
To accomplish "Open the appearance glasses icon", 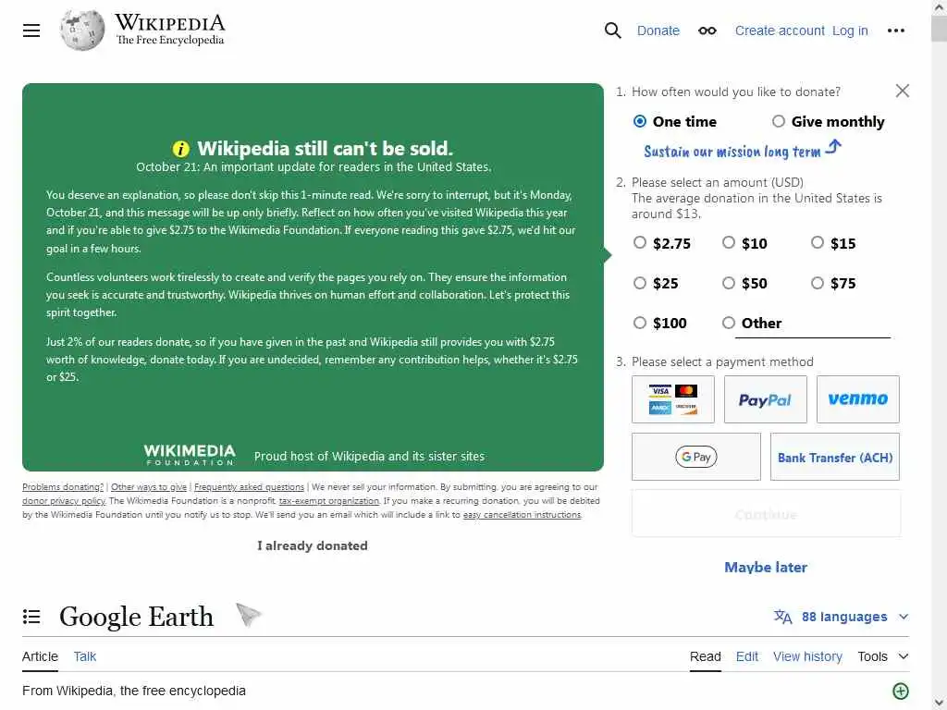I will tap(707, 31).
